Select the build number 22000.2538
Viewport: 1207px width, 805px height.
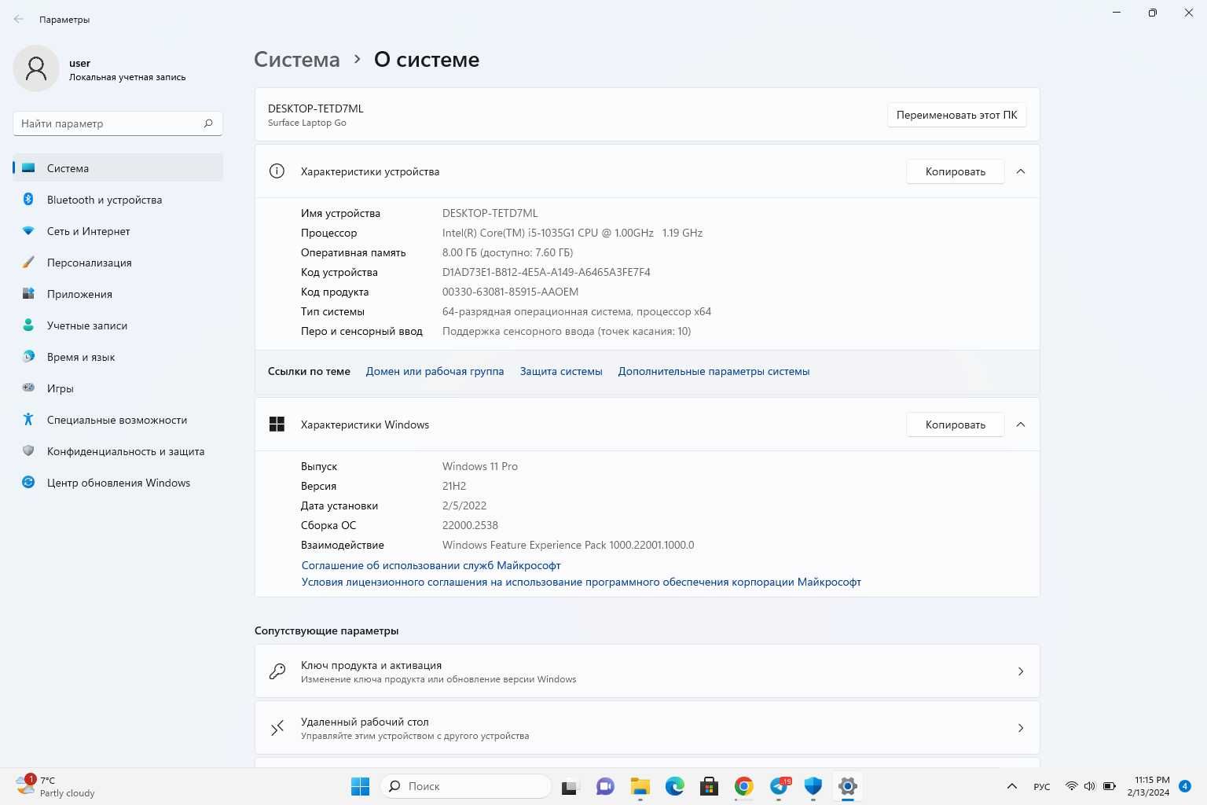470,525
